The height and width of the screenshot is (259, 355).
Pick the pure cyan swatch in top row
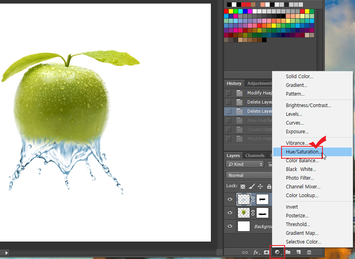pyautogui.click(x=240, y=12)
